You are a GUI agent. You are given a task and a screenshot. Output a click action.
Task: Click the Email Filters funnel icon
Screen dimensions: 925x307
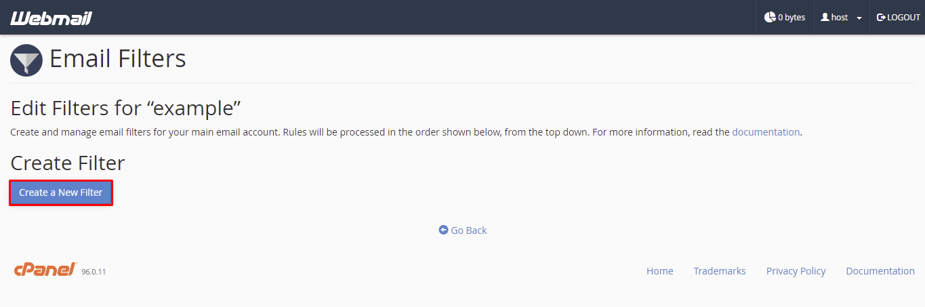[x=26, y=60]
